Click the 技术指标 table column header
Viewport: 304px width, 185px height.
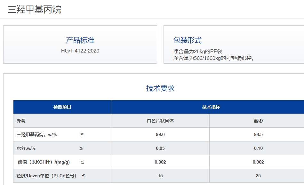(211, 107)
